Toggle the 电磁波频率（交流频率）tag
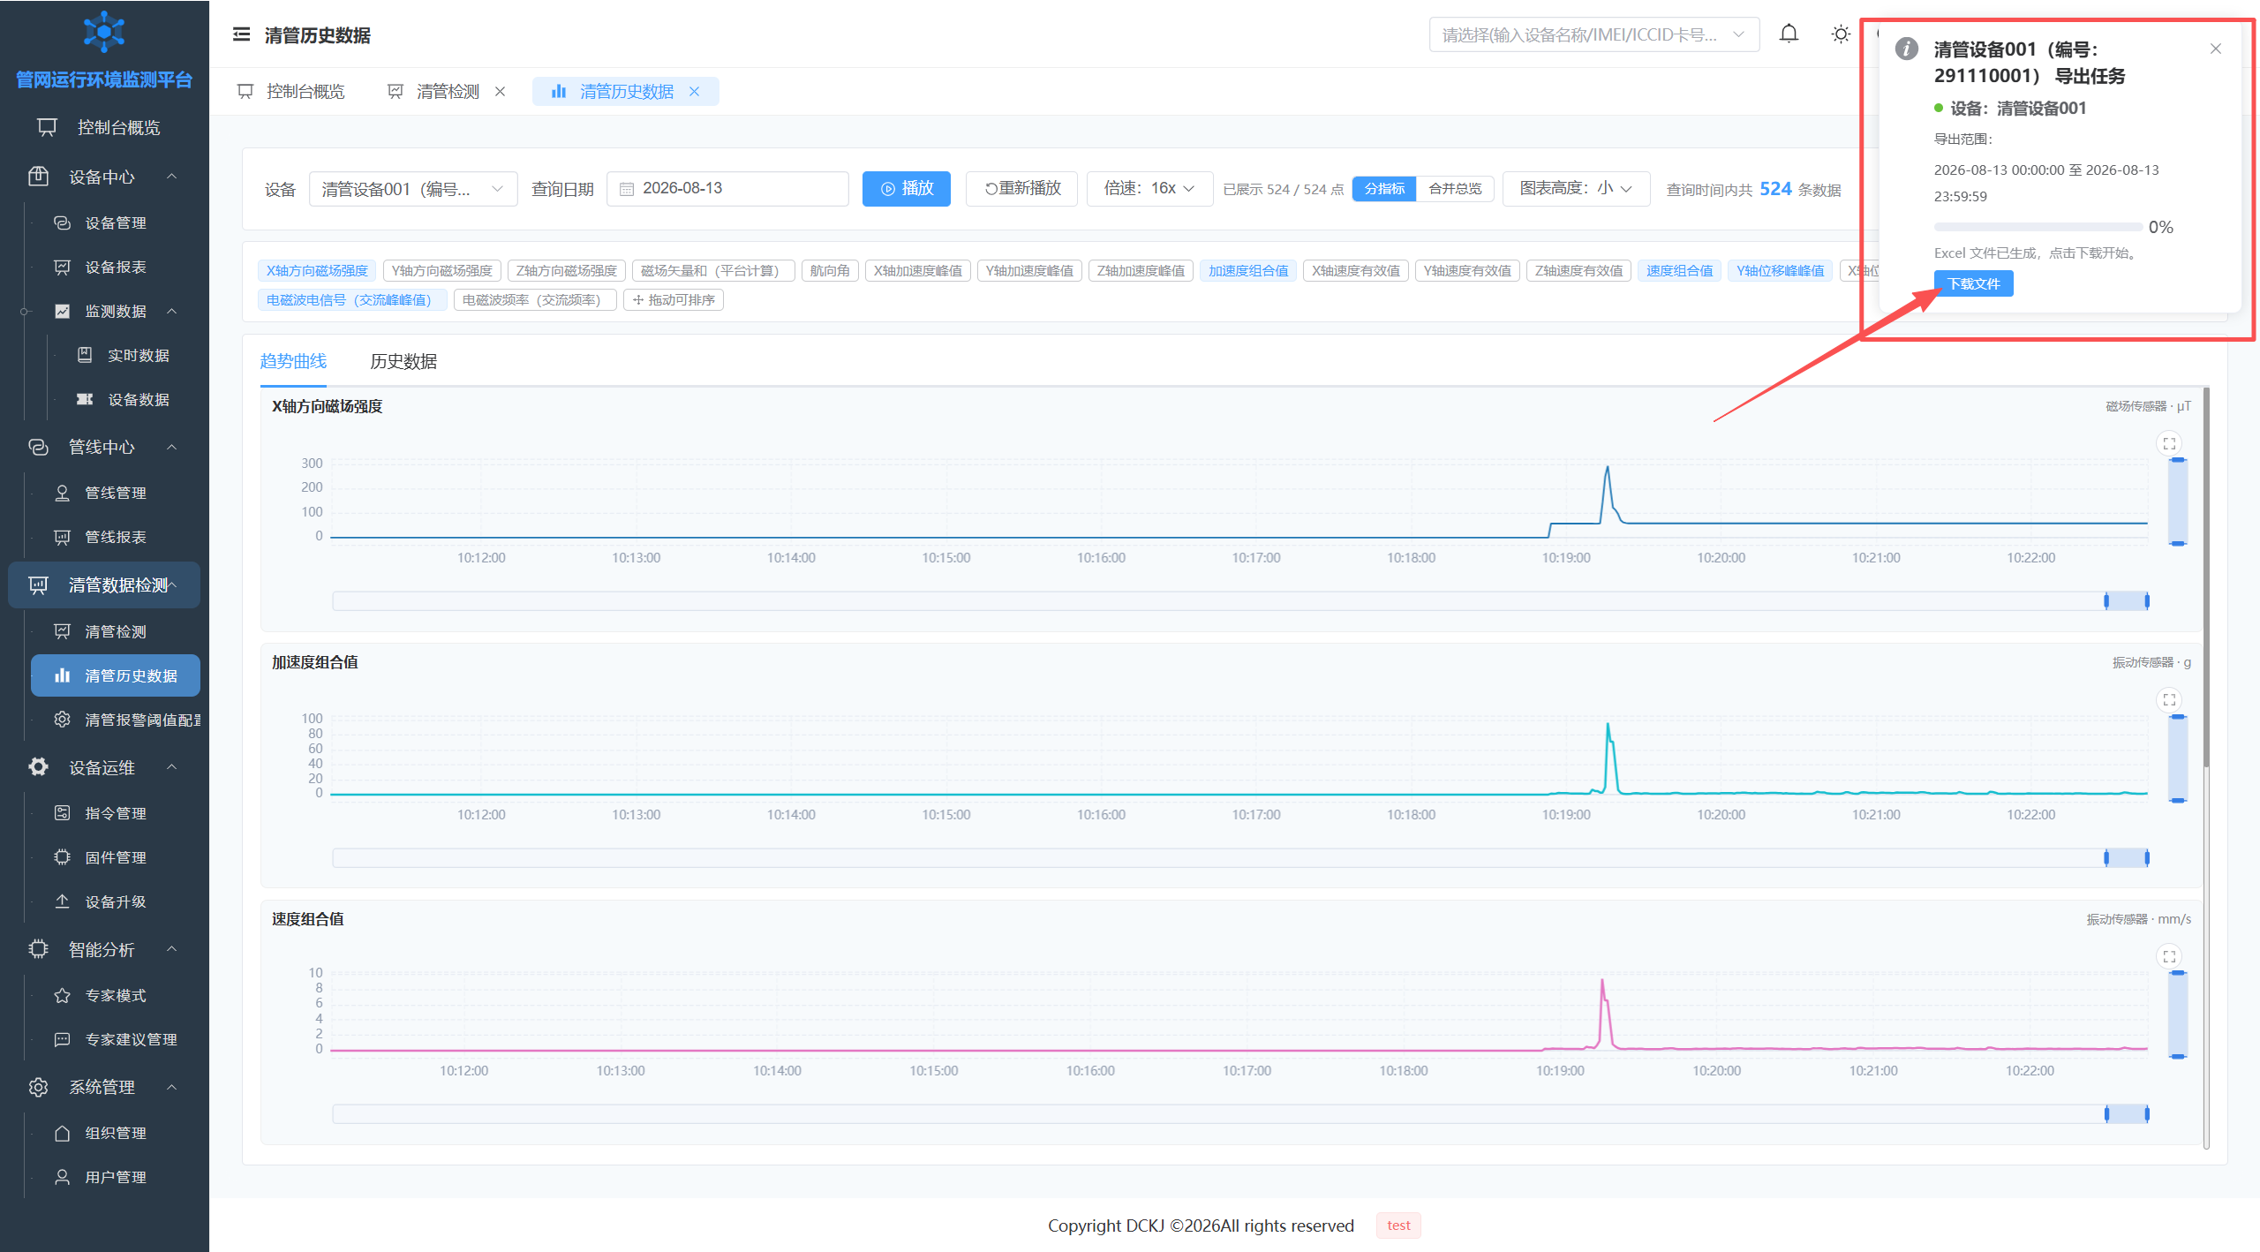The image size is (2260, 1252). tap(534, 299)
